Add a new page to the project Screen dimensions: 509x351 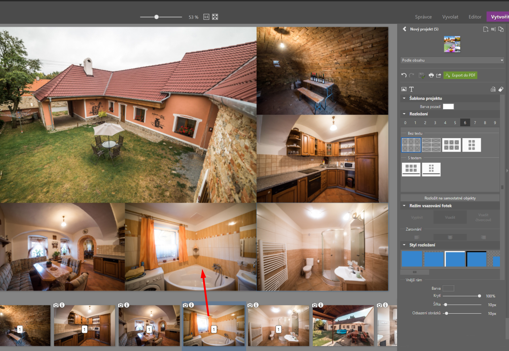tap(486, 29)
